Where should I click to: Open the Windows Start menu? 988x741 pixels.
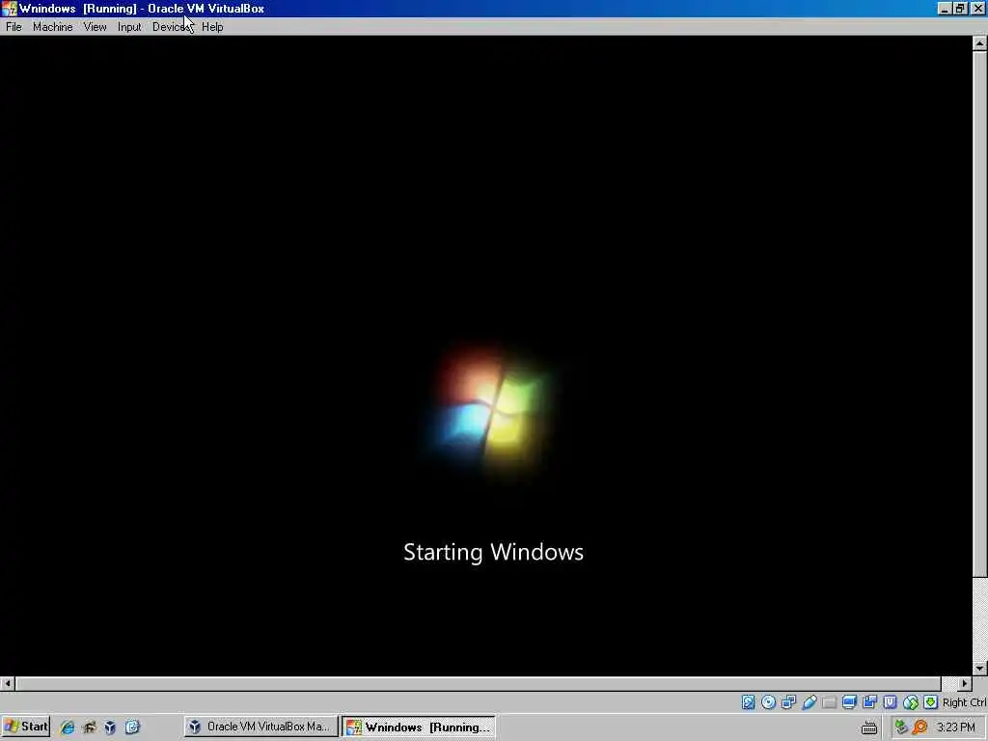tap(26, 727)
